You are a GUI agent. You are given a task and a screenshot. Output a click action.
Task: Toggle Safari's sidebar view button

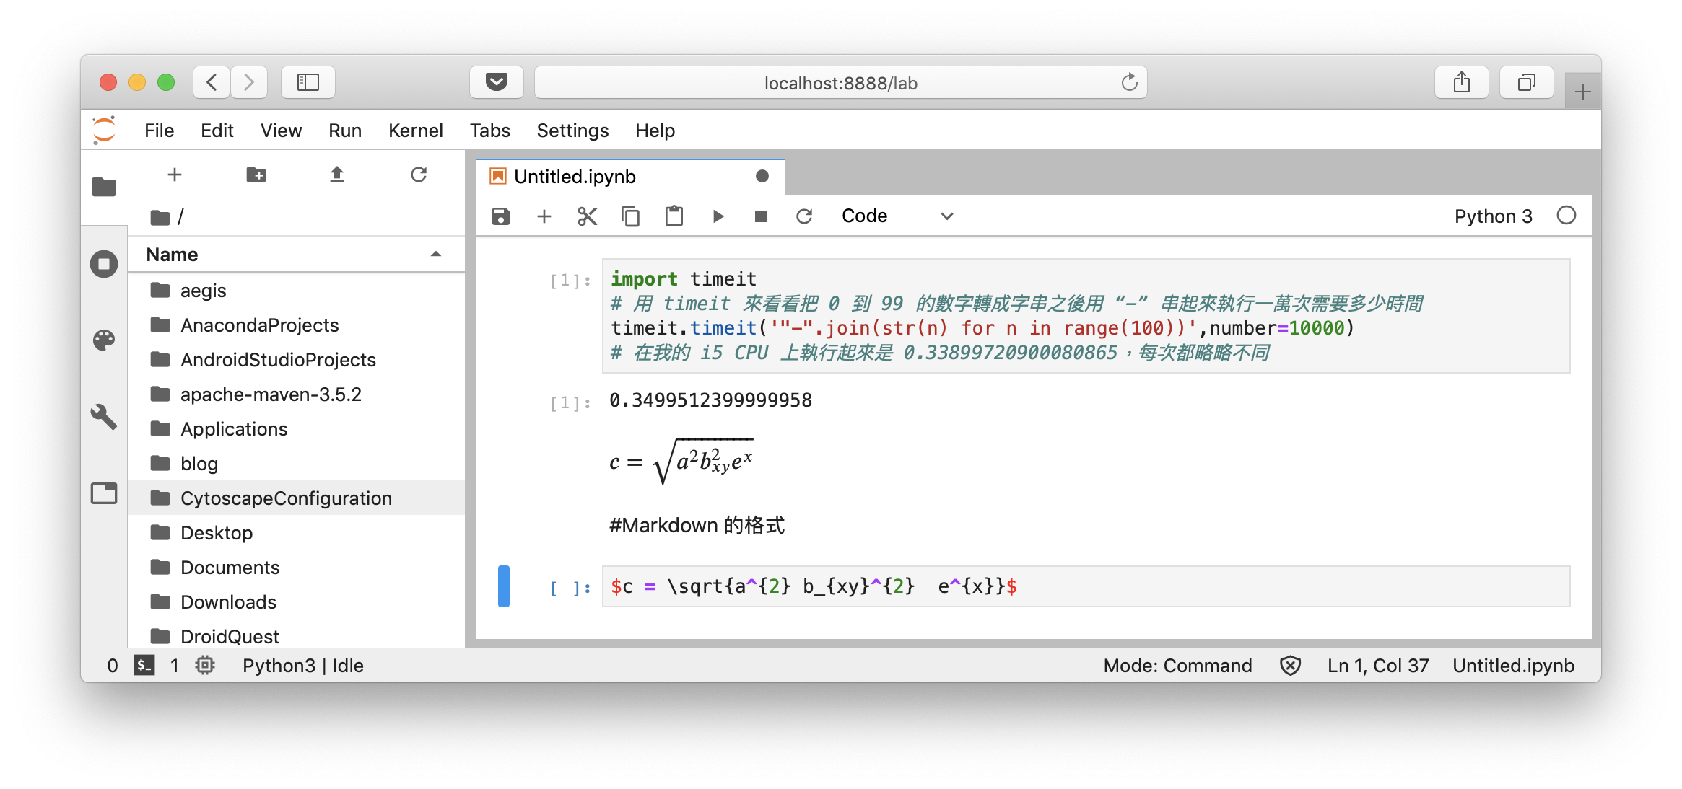pos(308,82)
